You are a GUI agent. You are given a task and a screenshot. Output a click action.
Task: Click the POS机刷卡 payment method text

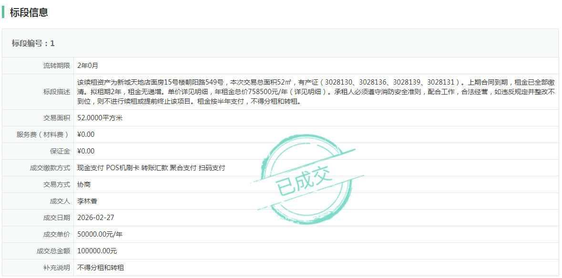[123, 168]
